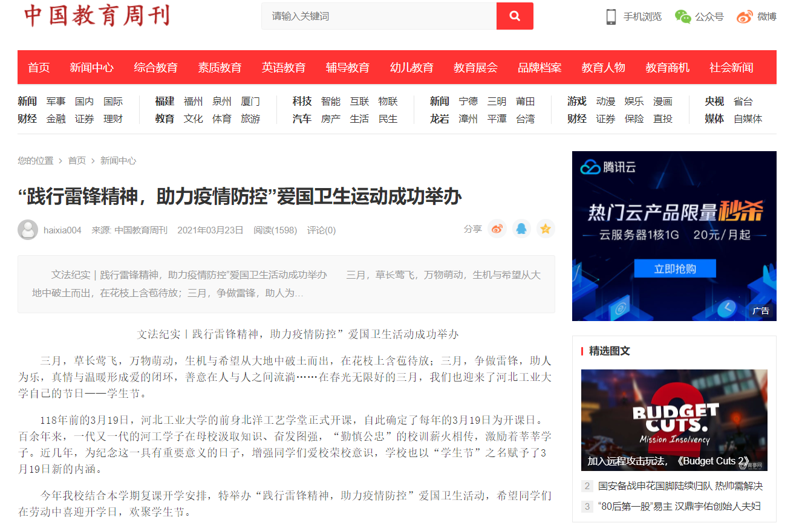Open the 新闻中心 navigation tab
Viewport: 802px width, 523px height.
coord(91,68)
